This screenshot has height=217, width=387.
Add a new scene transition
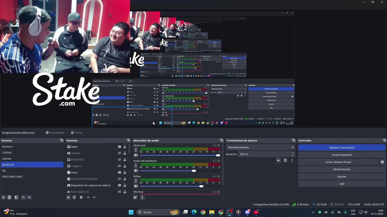coord(278,160)
